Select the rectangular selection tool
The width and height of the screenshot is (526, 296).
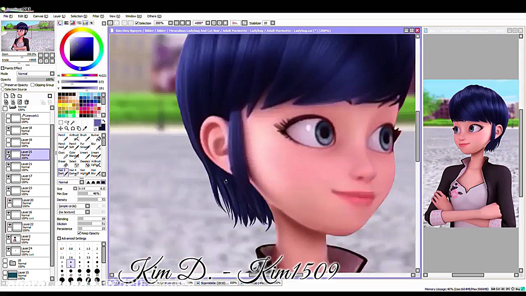tap(61, 123)
